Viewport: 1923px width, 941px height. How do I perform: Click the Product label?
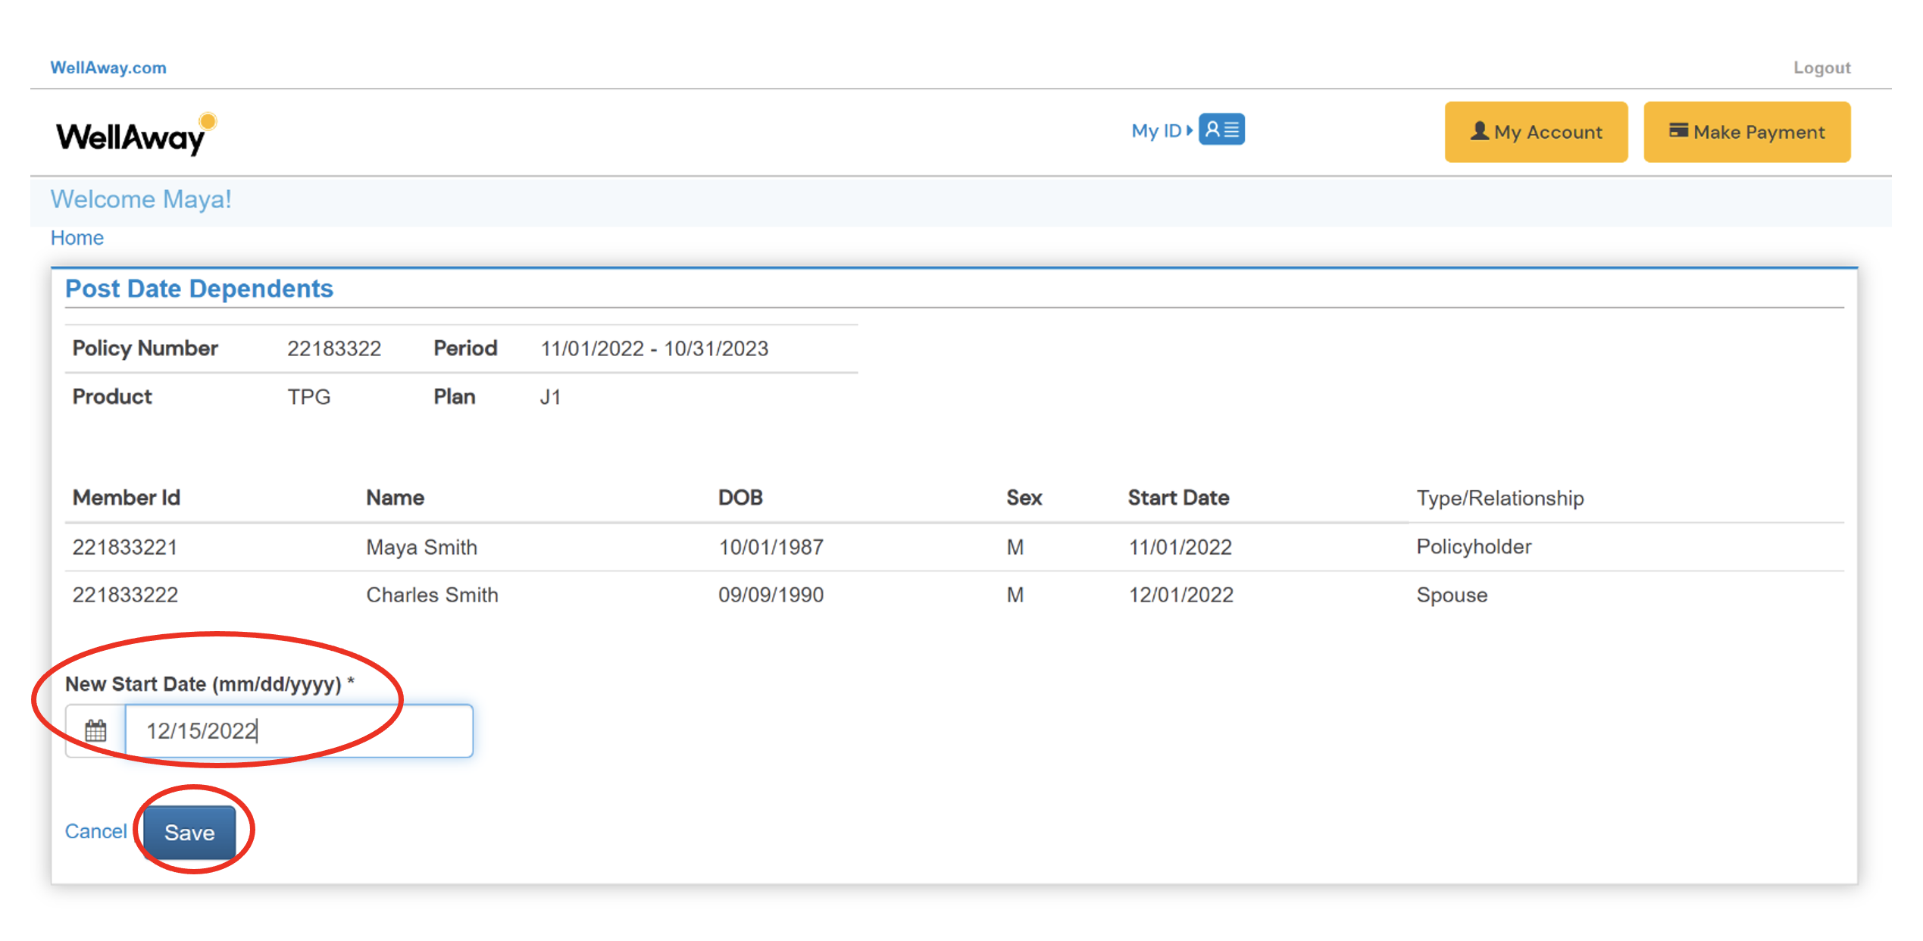(x=112, y=397)
